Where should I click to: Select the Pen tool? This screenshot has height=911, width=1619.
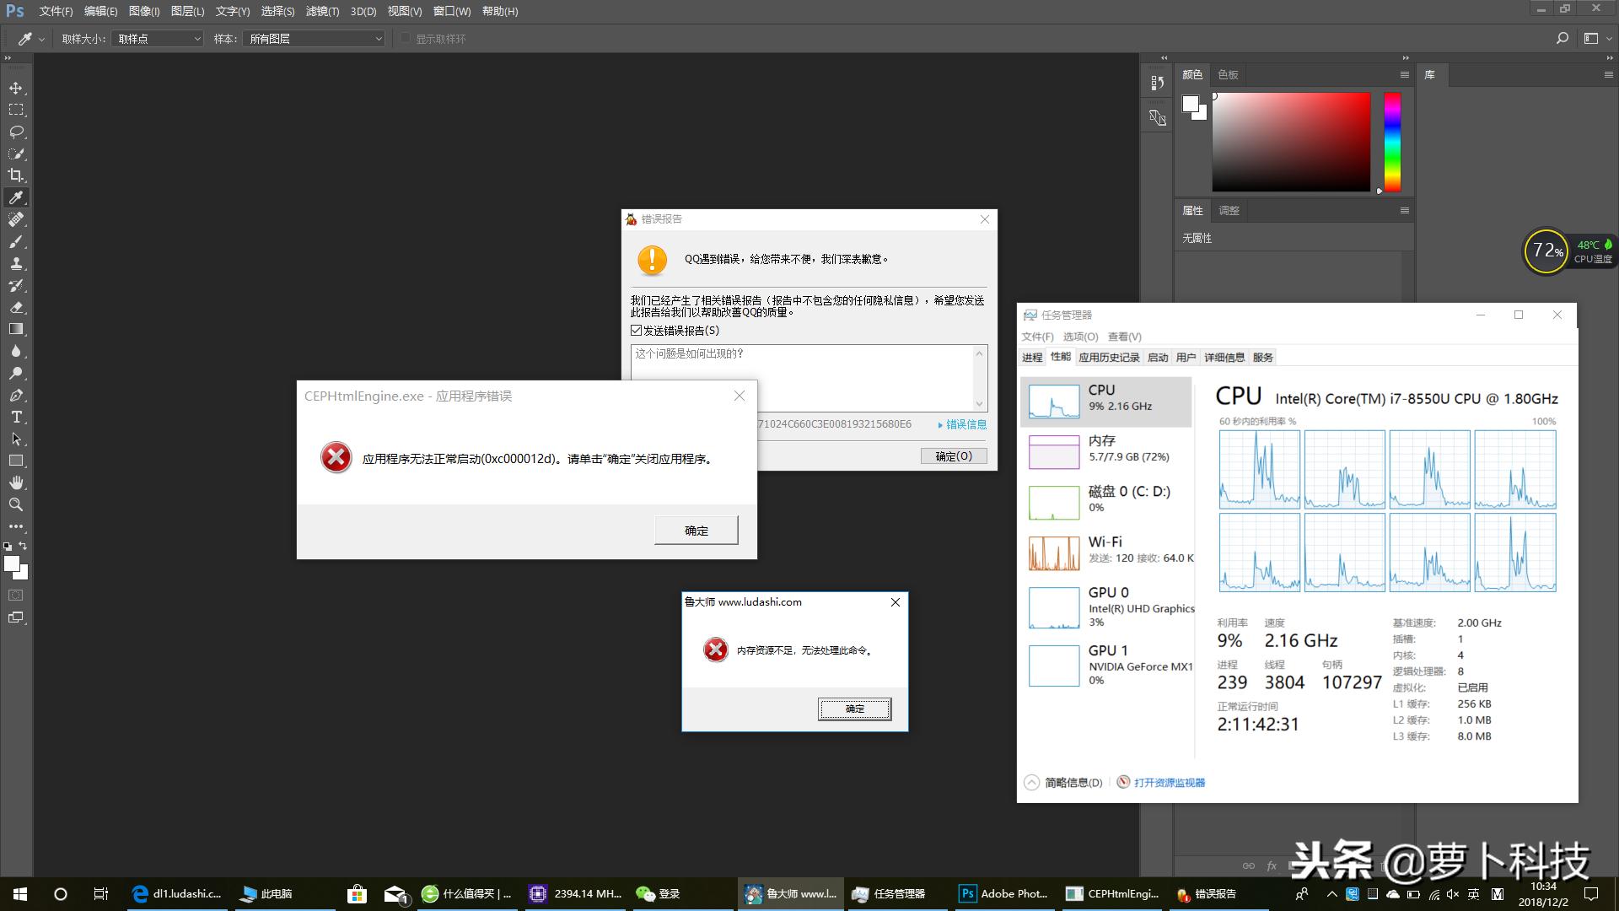pyautogui.click(x=16, y=396)
